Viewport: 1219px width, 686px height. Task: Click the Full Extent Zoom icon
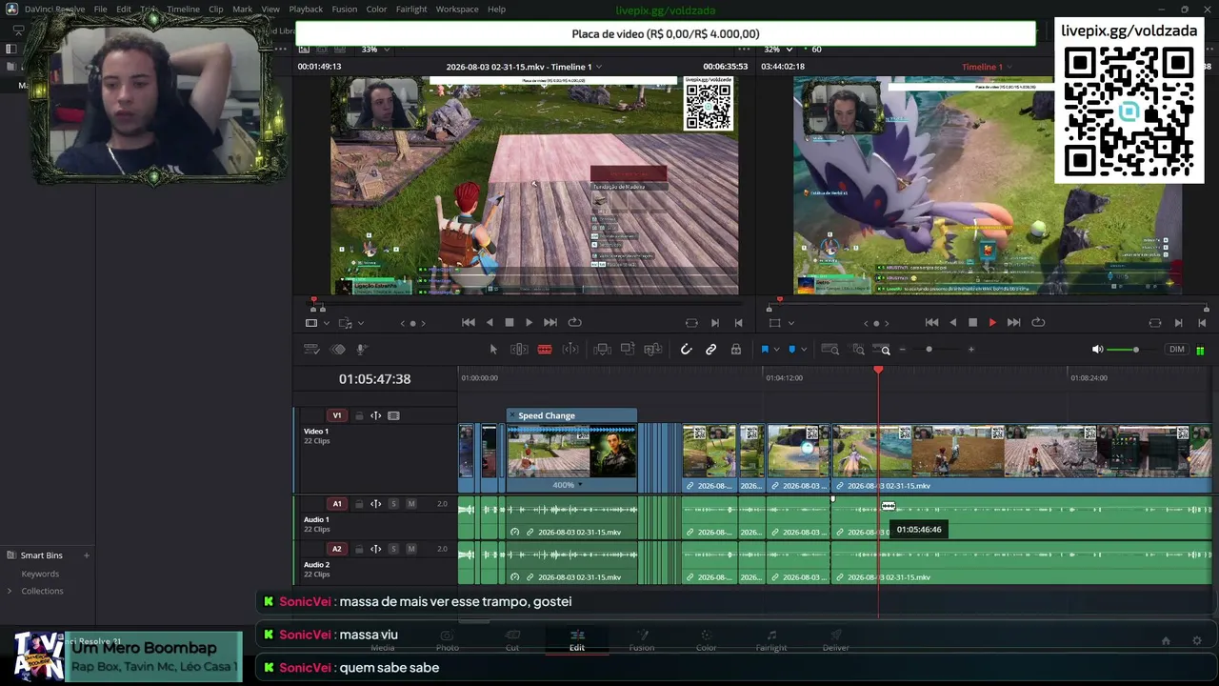[830, 350]
